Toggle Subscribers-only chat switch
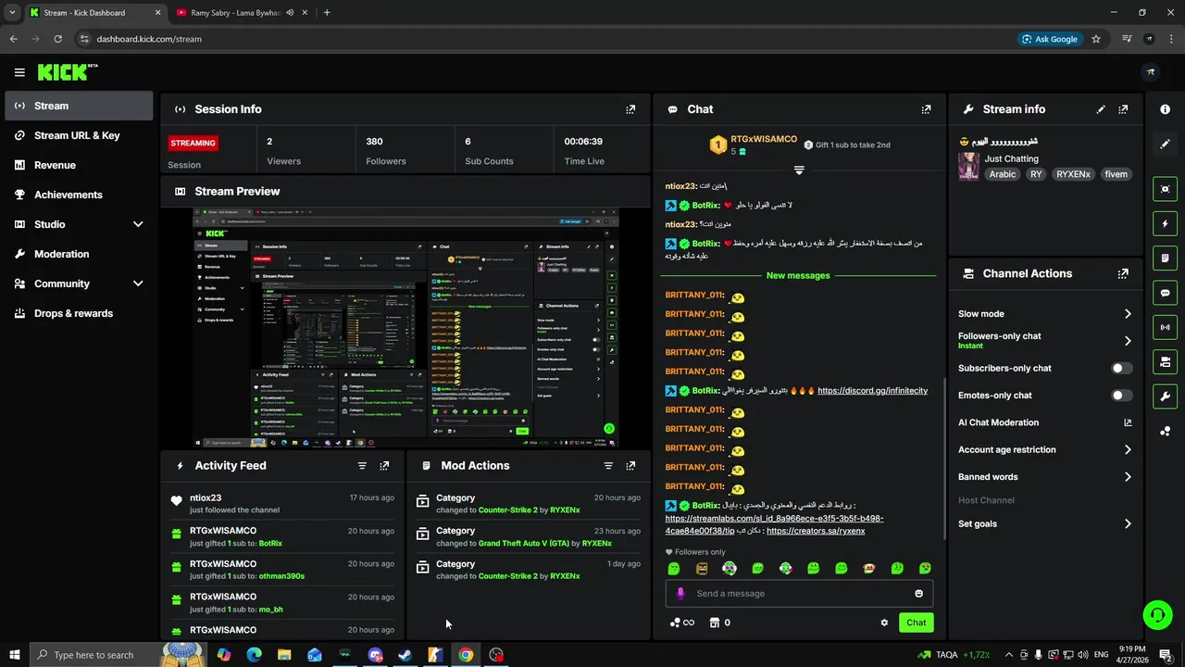This screenshot has height=667, width=1185. pyautogui.click(x=1121, y=368)
